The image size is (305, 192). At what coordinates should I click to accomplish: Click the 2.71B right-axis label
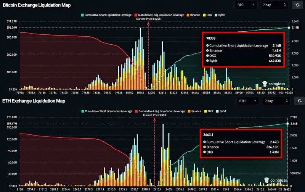tap(294, 117)
